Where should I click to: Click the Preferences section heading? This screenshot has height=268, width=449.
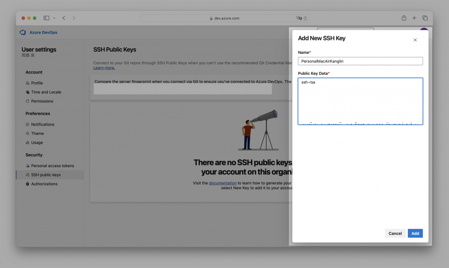pos(38,113)
